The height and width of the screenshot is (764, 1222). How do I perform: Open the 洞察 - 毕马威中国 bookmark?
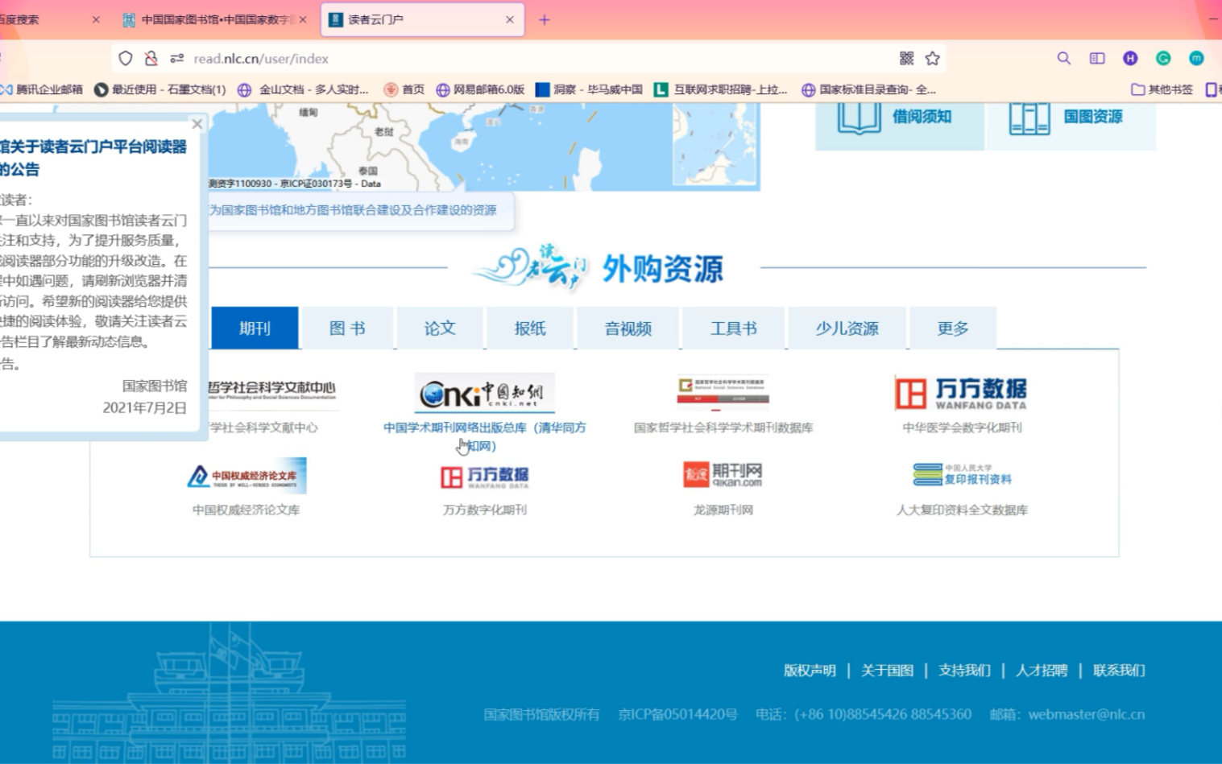pyautogui.click(x=589, y=89)
